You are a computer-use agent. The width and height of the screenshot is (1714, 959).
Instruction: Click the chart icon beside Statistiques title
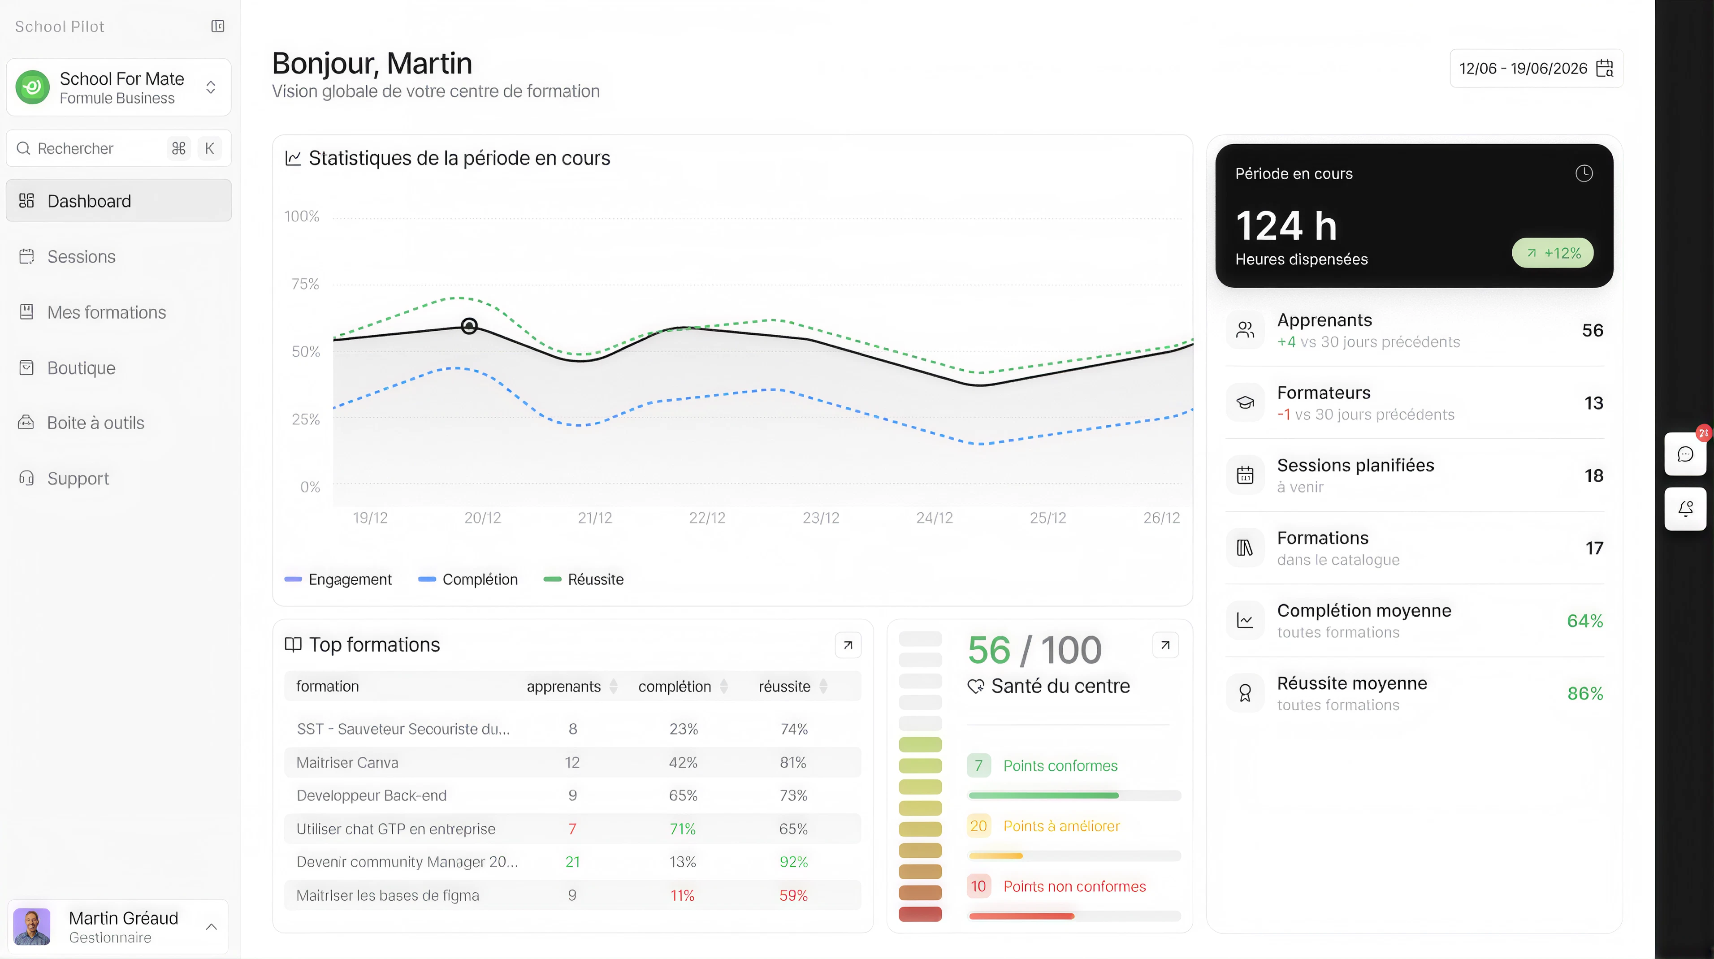(x=293, y=158)
